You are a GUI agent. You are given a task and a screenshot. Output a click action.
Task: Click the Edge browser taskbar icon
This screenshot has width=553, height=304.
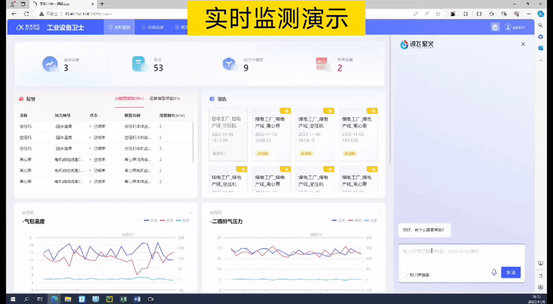[x=55, y=299]
